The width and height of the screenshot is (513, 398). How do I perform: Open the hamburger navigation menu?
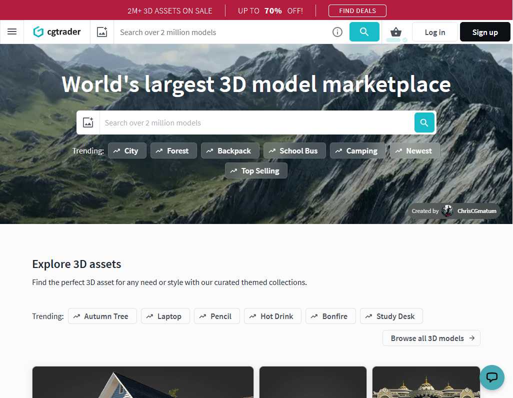12,31
